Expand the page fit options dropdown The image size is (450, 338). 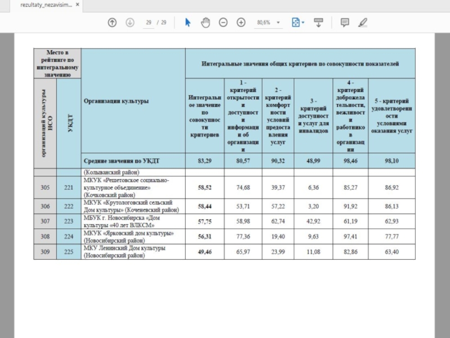pos(298,23)
